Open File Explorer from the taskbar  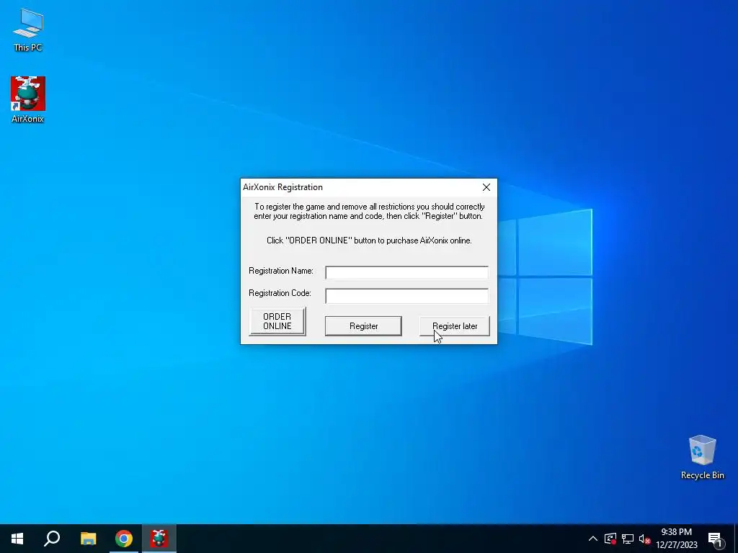tap(88, 539)
